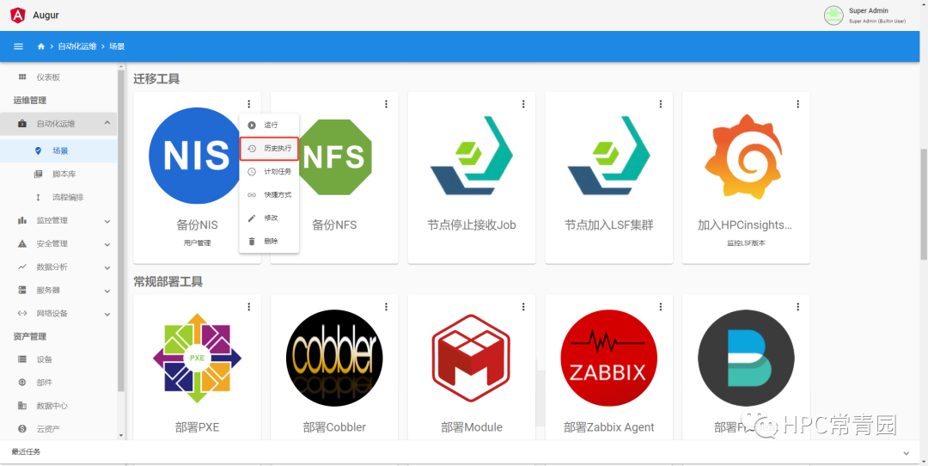
Task: Open more options on 部署Module card
Action: 523,307
